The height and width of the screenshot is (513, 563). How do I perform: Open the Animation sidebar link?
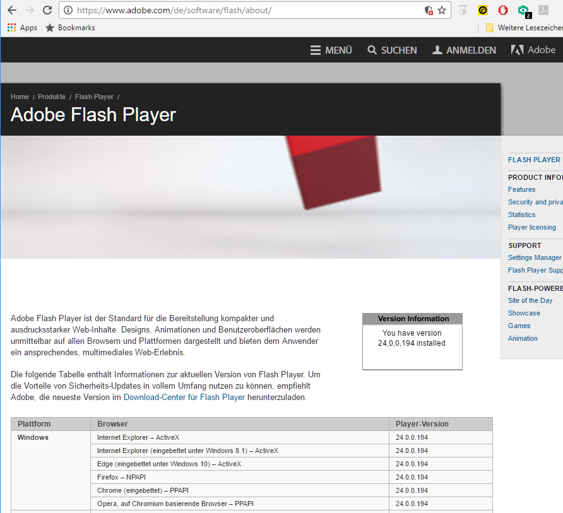tap(523, 338)
